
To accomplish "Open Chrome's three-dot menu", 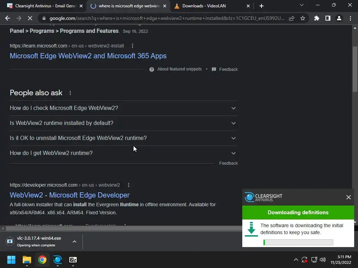I will 350,18.
